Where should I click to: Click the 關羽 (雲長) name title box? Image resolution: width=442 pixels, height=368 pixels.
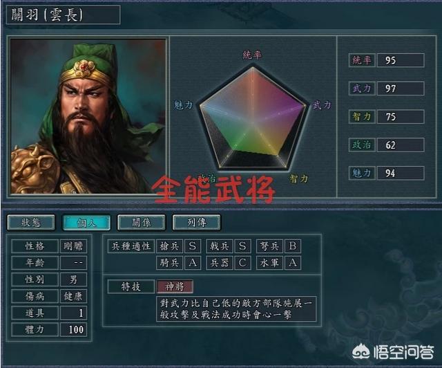point(63,15)
